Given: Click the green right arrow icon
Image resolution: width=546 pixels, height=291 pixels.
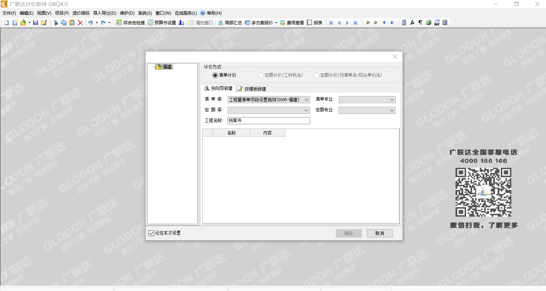Looking at the screenshot, I should click(375, 22).
